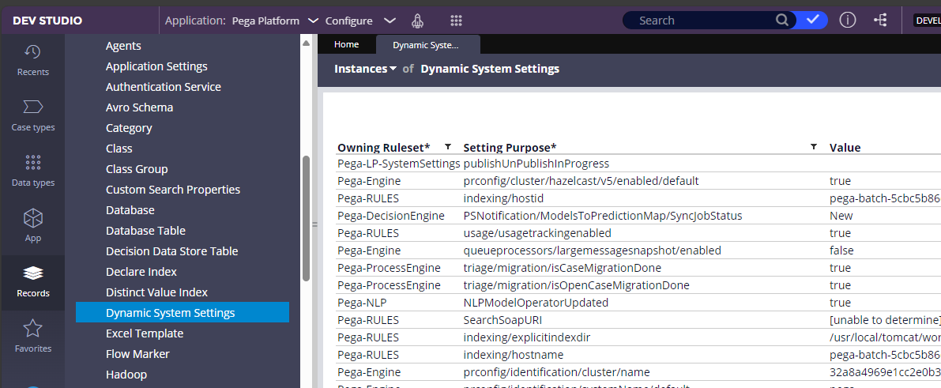The image size is (941, 388).
Task: Open Recents in the left sidebar
Action: coord(32,60)
